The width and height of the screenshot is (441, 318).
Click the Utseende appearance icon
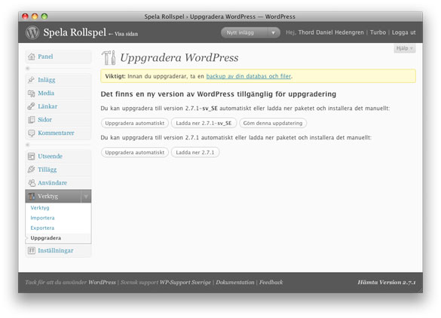tap(31, 156)
